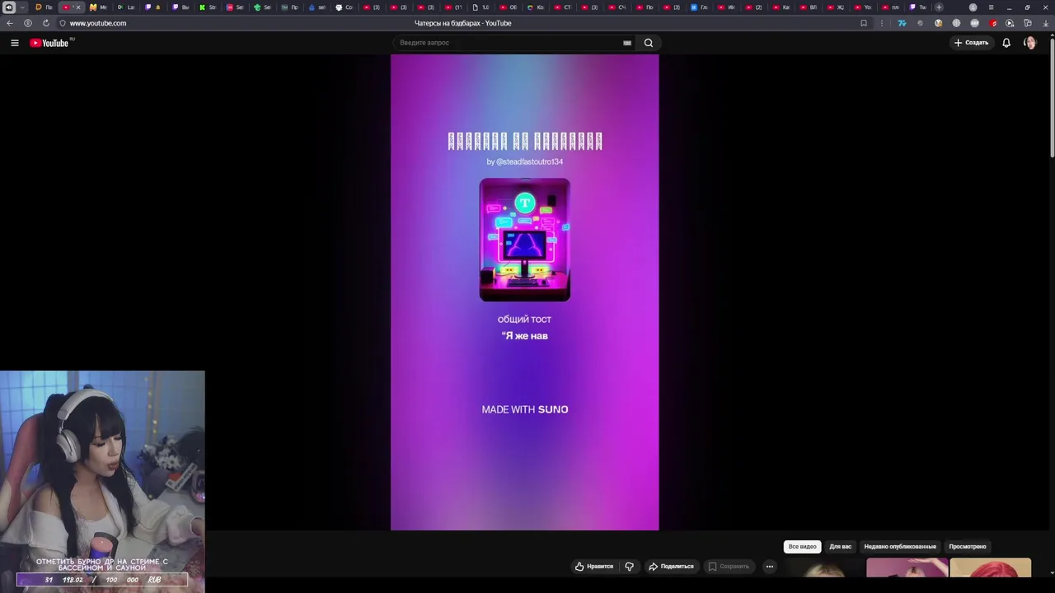The width and height of the screenshot is (1055, 593).
Task: Open the on-screen keyboard in search box
Action: (627, 43)
